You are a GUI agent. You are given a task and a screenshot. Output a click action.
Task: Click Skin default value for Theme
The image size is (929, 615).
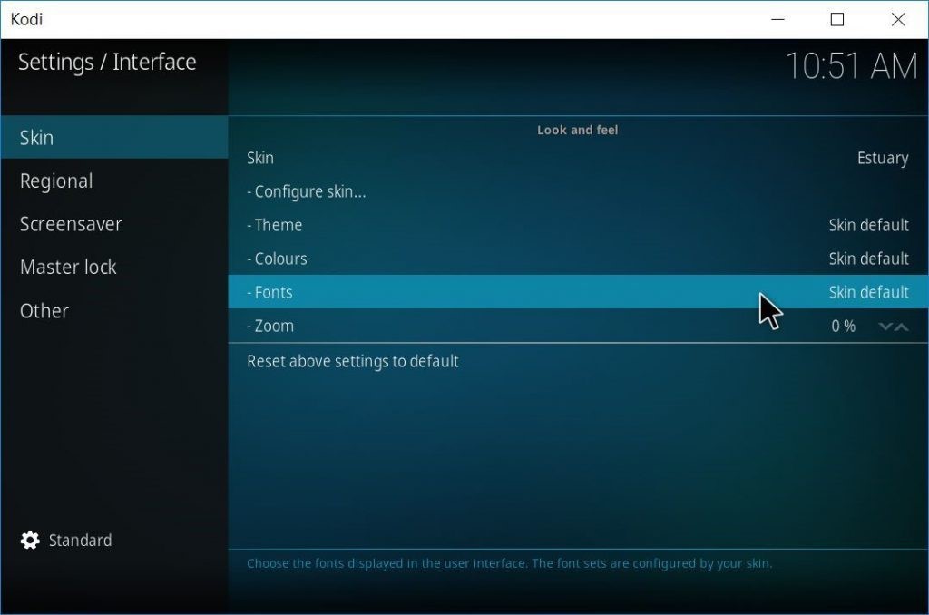(868, 225)
